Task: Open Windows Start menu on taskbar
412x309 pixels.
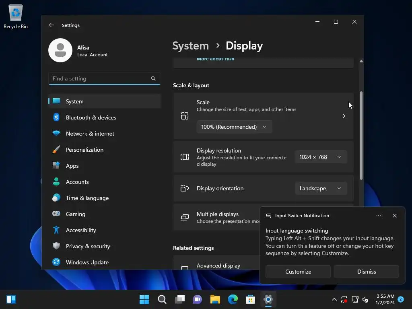Action: click(x=144, y=299)
